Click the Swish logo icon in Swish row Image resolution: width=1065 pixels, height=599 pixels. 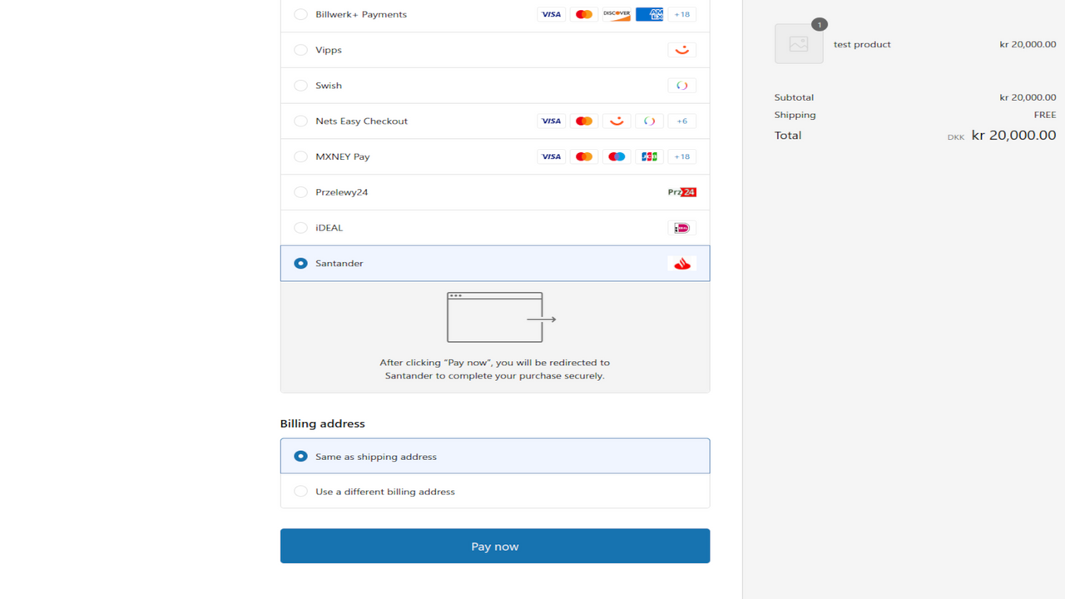pyautogui.click(x=682, y=86)
